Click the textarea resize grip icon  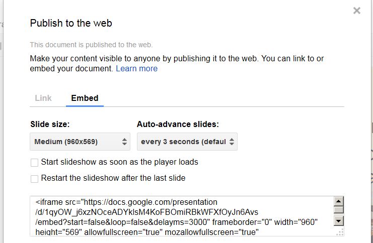[340, 232]
